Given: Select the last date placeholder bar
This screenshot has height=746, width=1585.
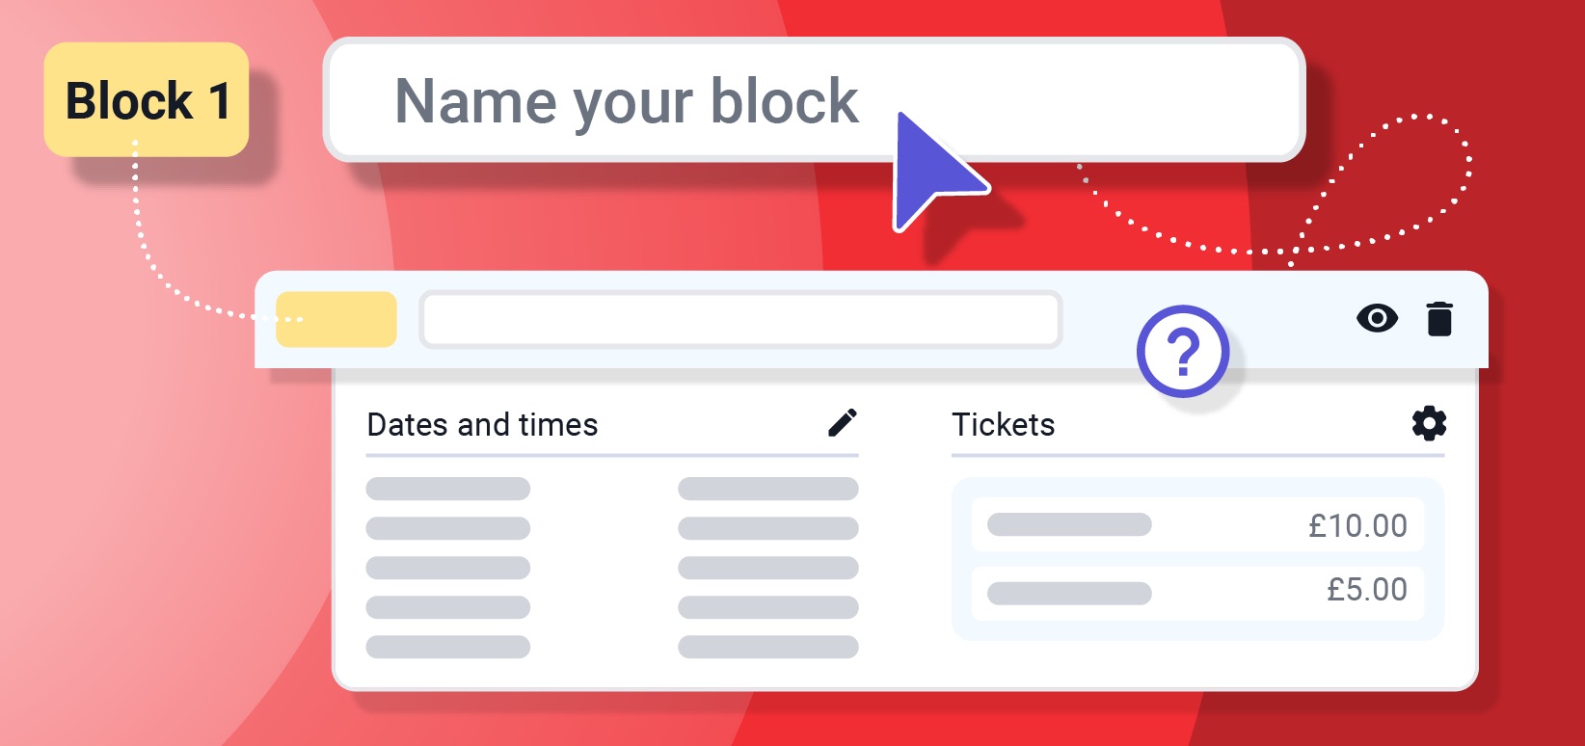Looking at the screenshot, I should click(x=448, y=647).
